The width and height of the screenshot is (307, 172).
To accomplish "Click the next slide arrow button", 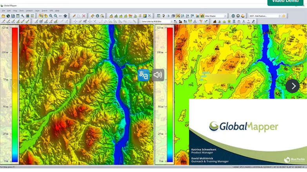I will click(292, 86).
